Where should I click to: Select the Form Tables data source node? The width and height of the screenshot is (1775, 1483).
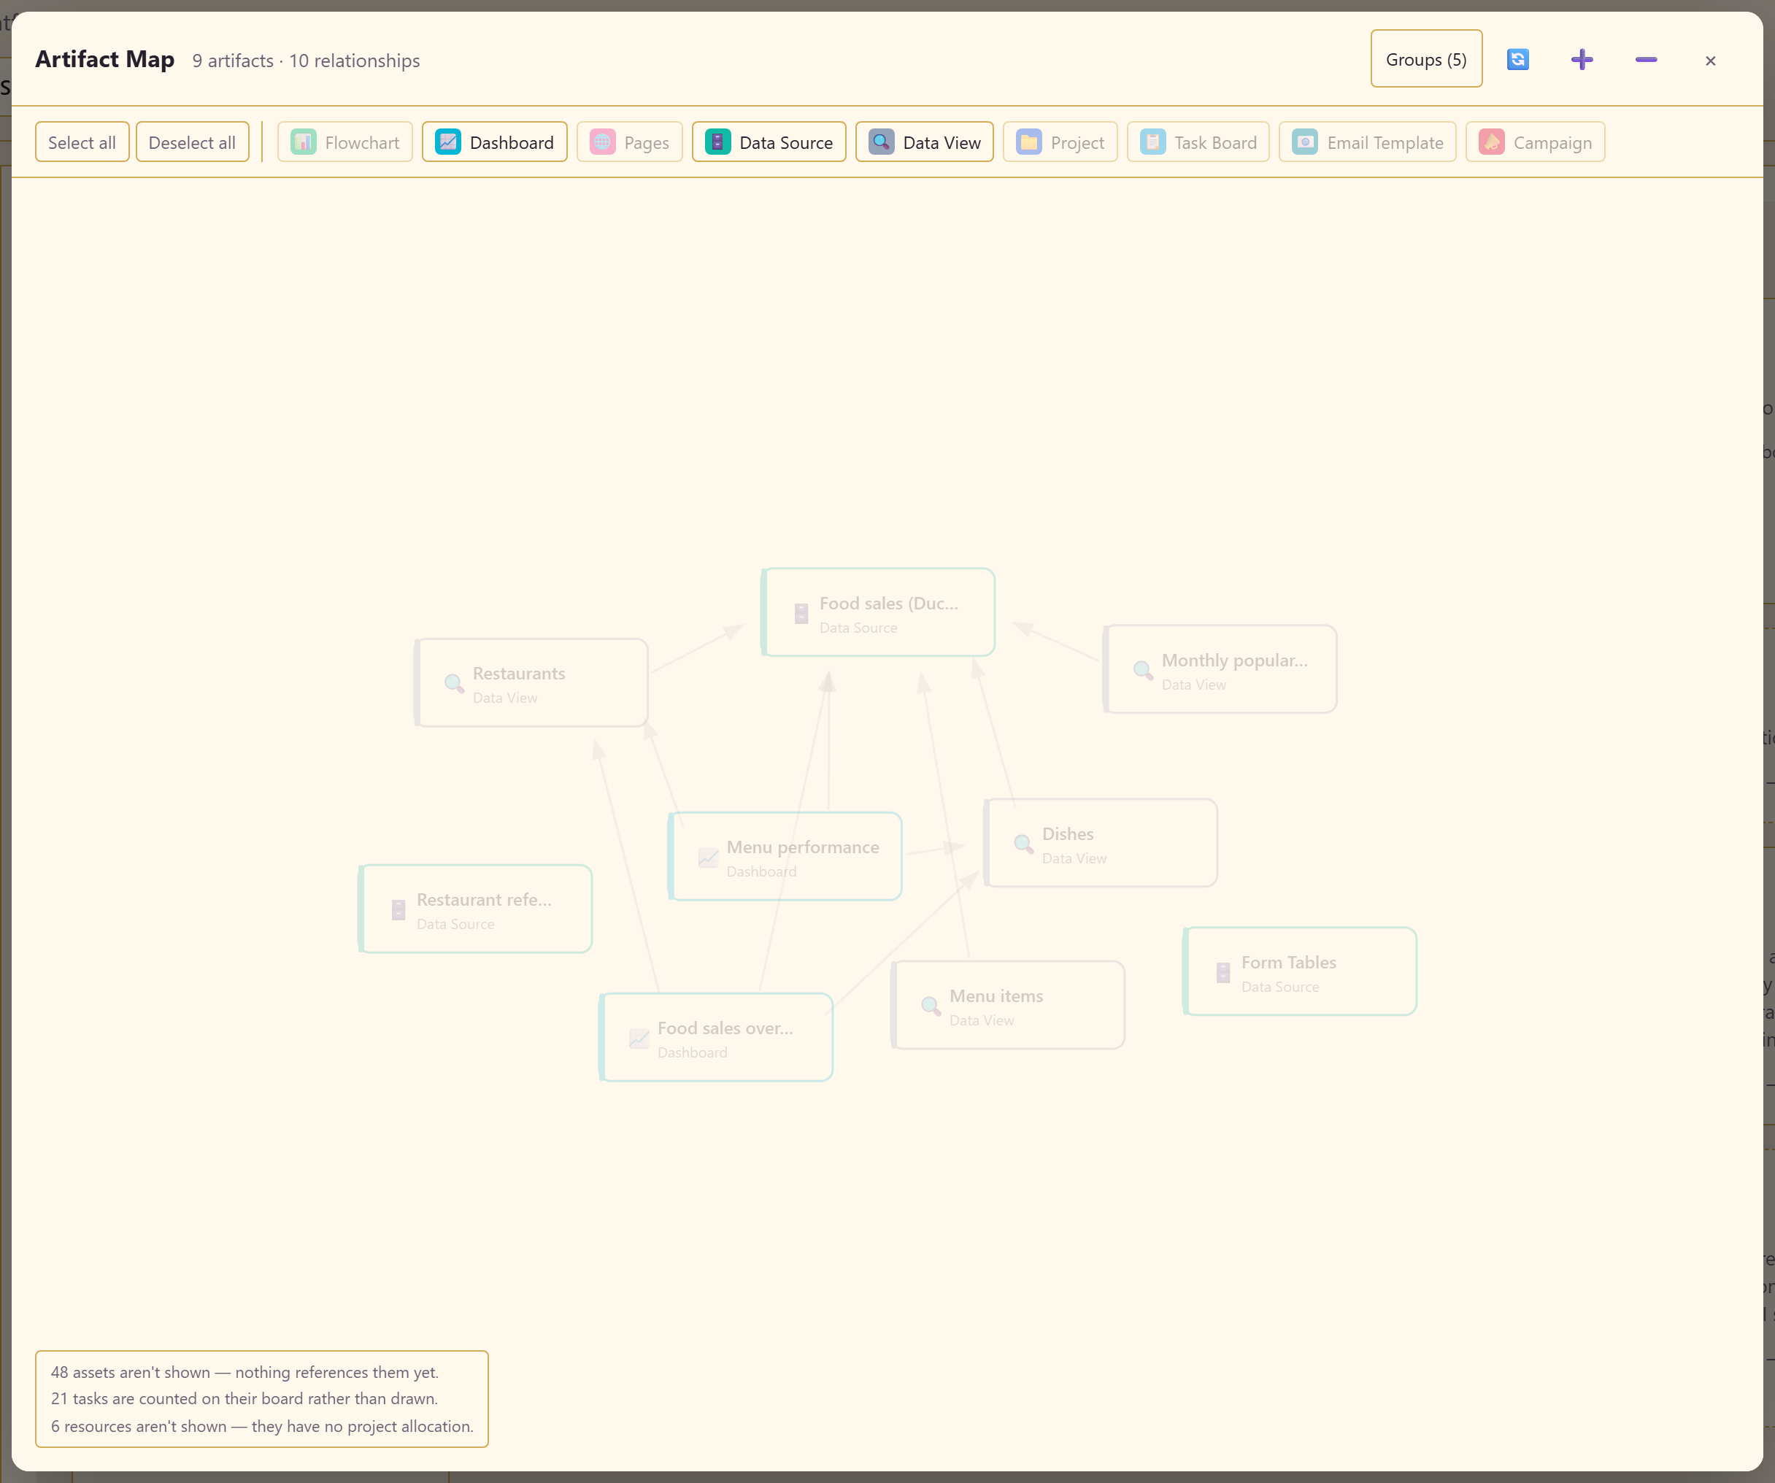point(1299,971)
